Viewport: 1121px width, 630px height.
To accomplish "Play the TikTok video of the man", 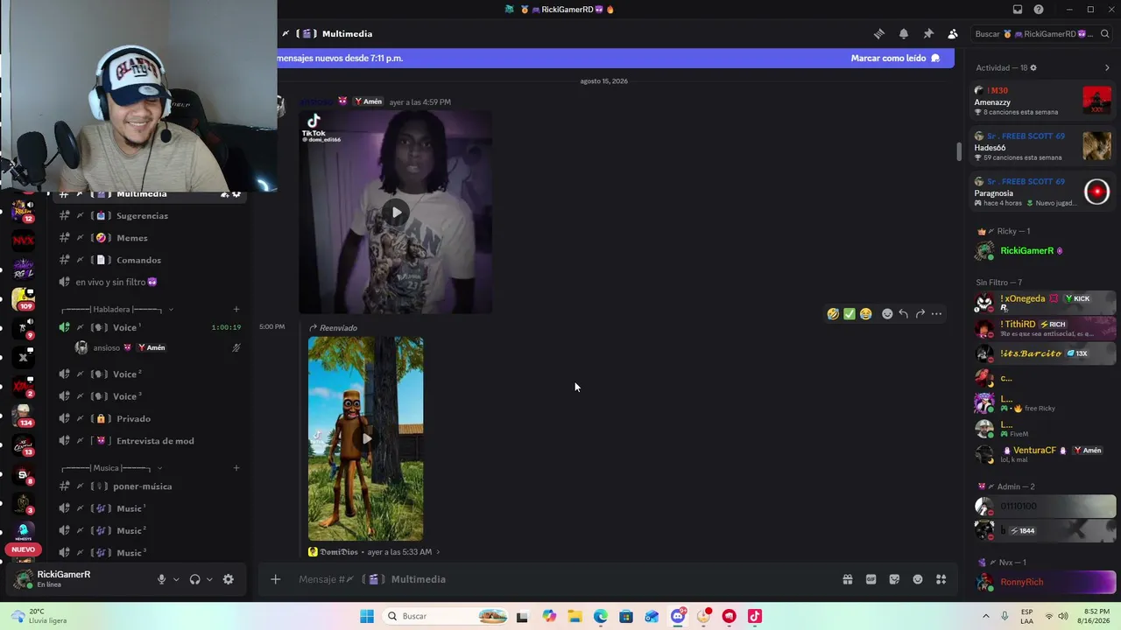I will [x=396, y=212].
